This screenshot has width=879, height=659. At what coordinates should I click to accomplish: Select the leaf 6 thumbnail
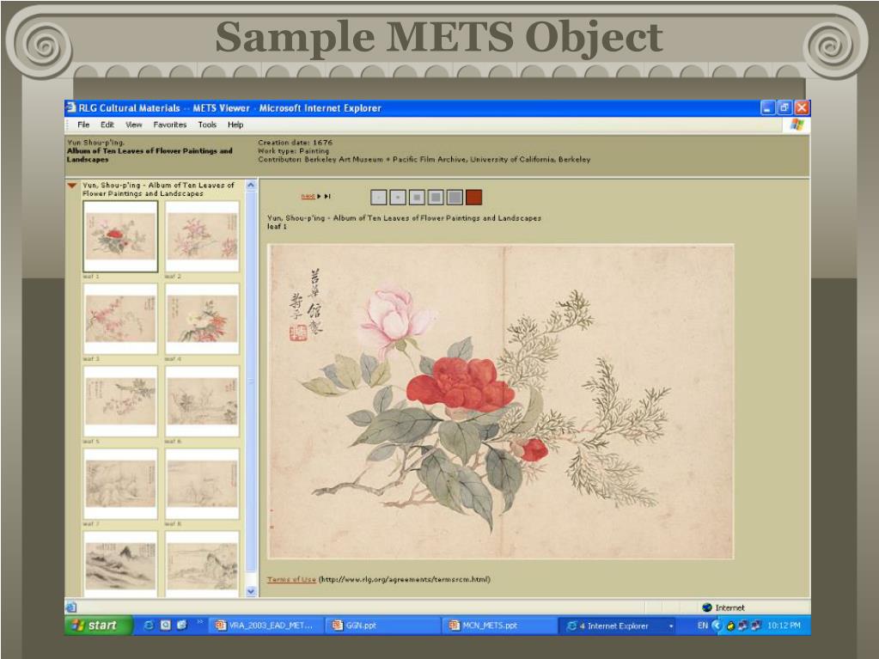pyautogui.click(x=203, y=401)
